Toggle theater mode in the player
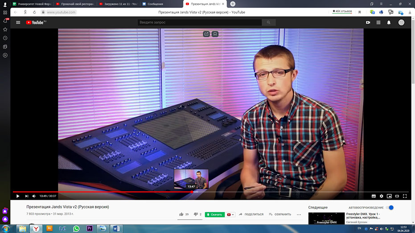The width and height of the screenshot is (415, 233). 397,196
